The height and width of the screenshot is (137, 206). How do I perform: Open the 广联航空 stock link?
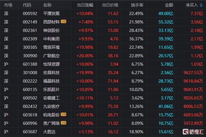(x=51, y=56)
